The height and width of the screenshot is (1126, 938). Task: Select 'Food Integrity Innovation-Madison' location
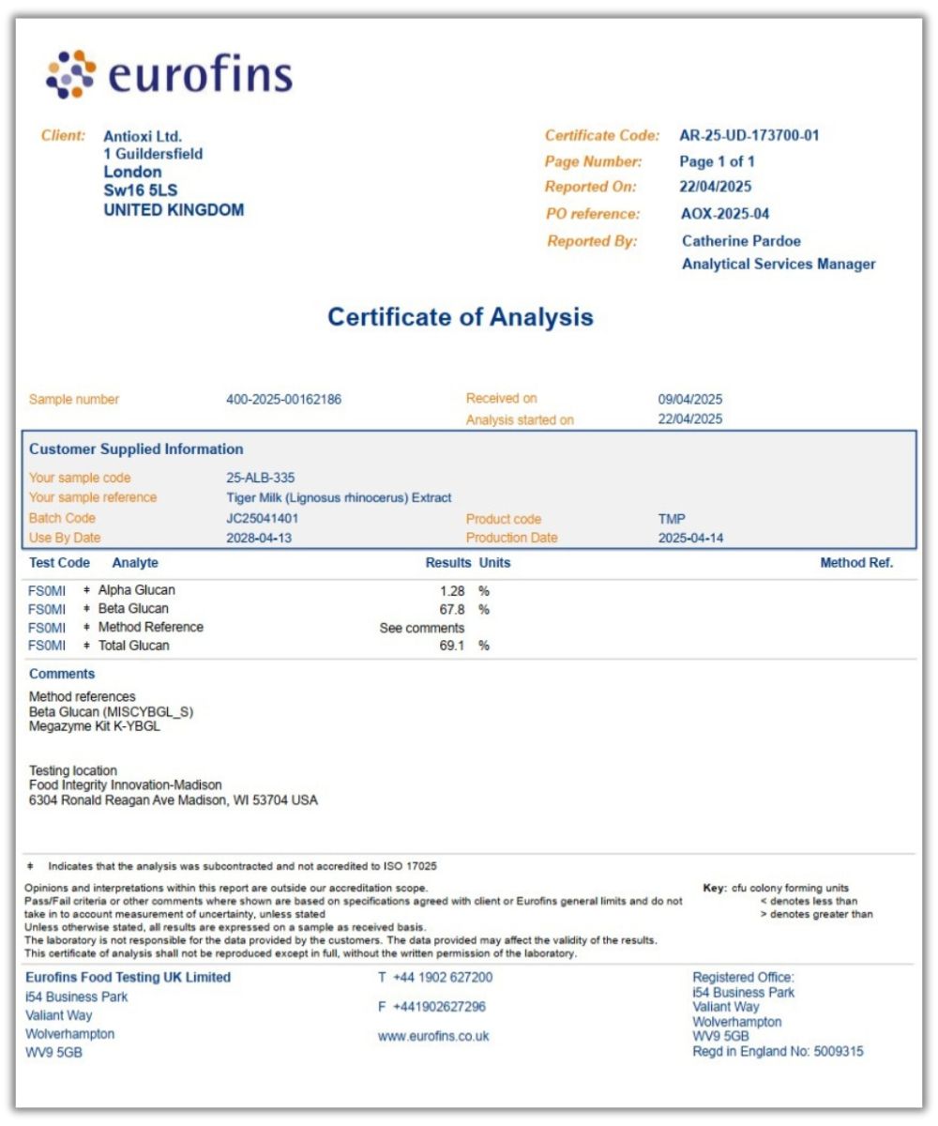126,785
